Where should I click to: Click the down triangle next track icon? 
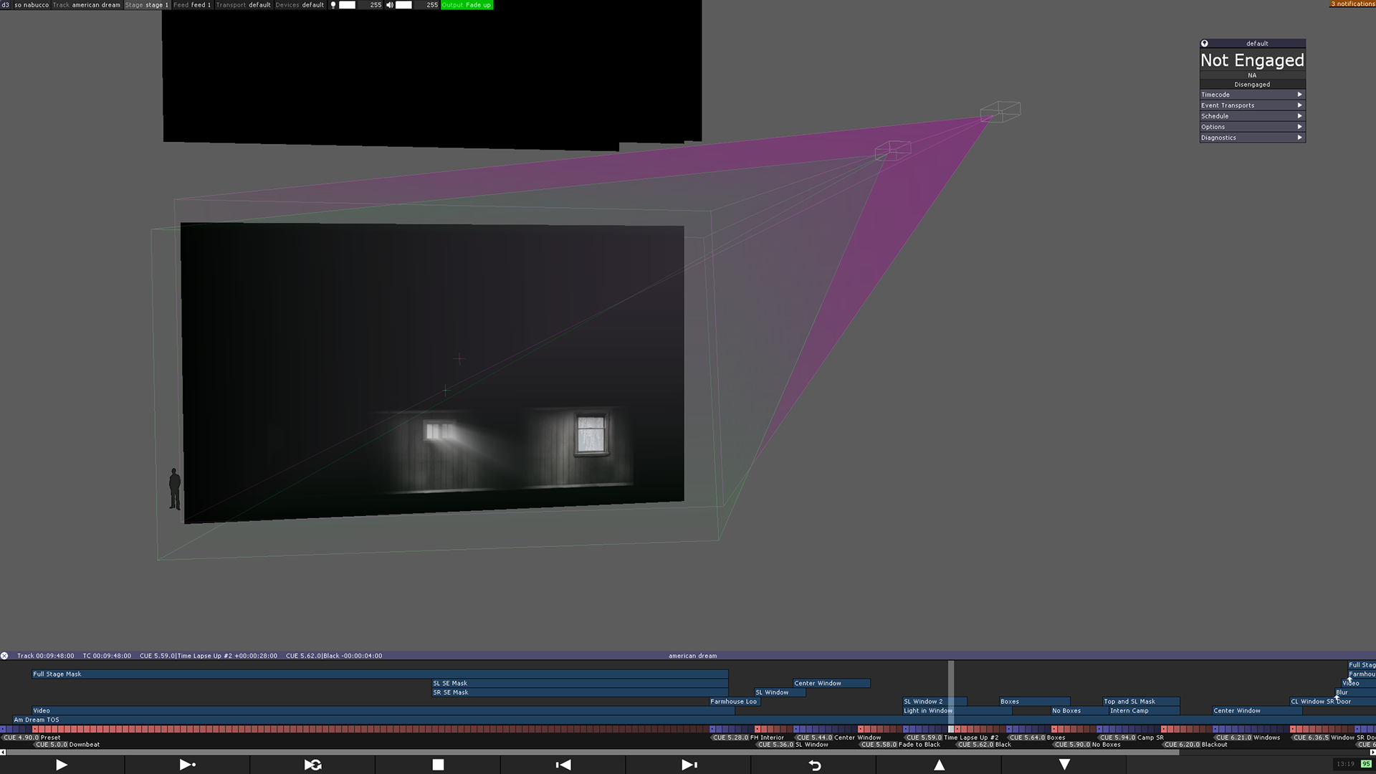[1064, 765]
